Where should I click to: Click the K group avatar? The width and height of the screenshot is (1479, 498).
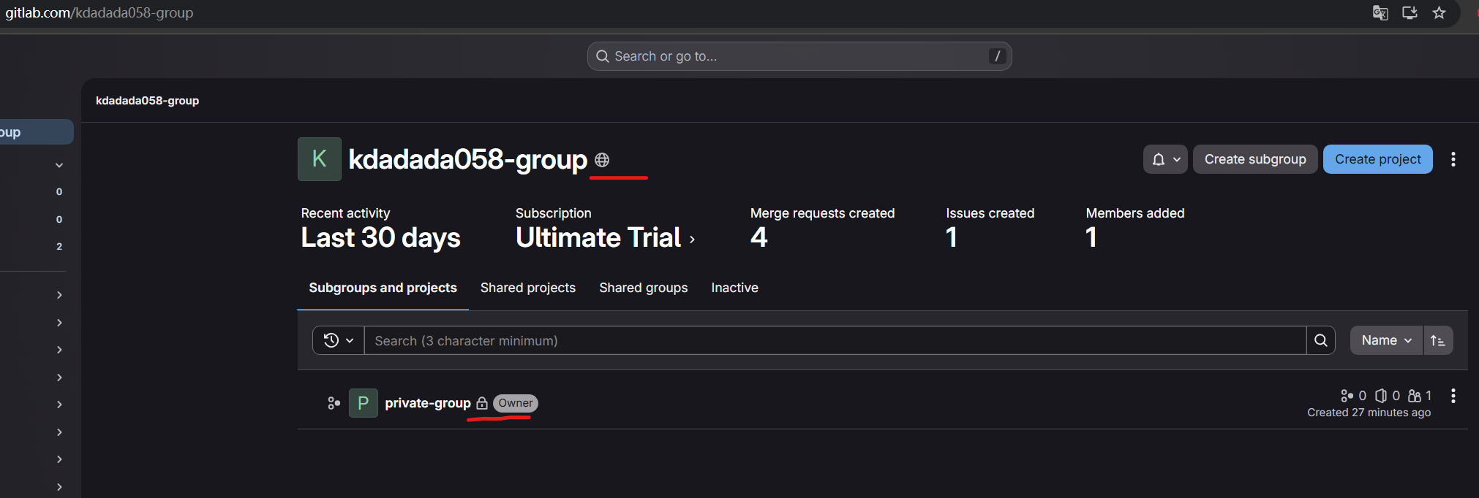tap(320, 159)
